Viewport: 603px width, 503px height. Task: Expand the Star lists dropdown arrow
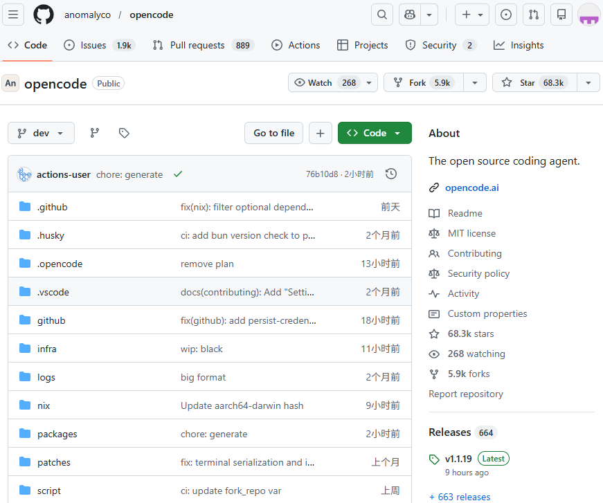pyautogui.click(x=588, y=82)
